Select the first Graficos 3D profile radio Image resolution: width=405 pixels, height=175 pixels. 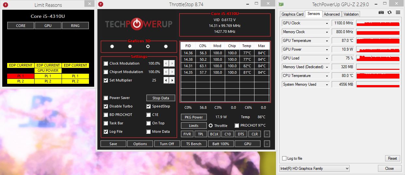pyautogui.click(x=112, y=46)
